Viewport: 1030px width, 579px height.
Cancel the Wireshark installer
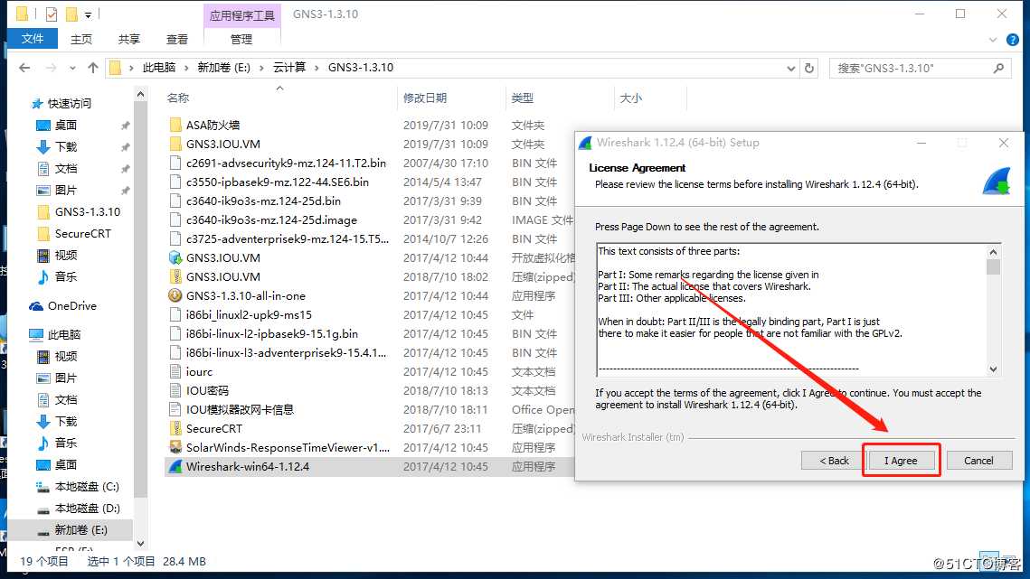(x=978, y=461)
